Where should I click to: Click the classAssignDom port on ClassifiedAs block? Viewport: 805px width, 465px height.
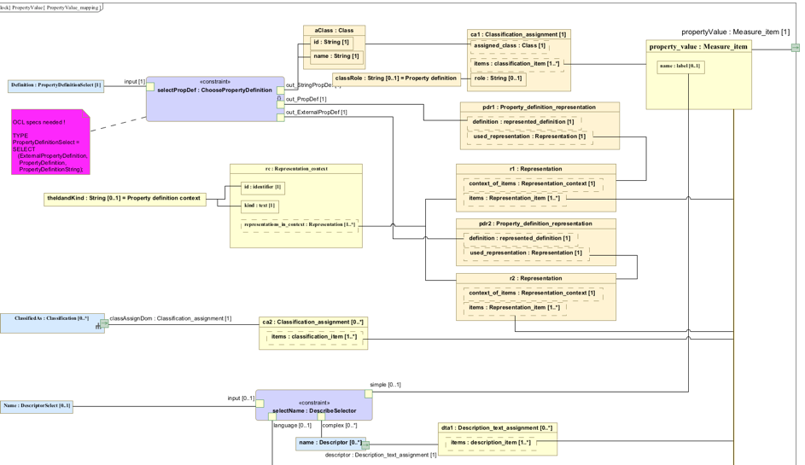point(104,324)
